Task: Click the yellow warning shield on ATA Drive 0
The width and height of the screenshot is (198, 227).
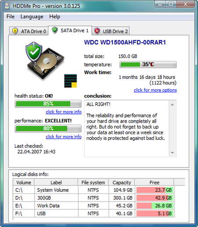Action: (15, 31)
